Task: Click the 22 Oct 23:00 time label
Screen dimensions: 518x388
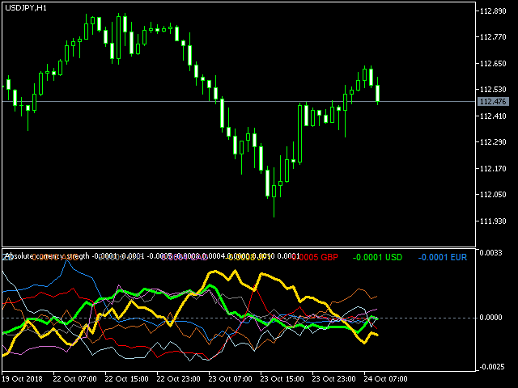Action: coord(179,378)
